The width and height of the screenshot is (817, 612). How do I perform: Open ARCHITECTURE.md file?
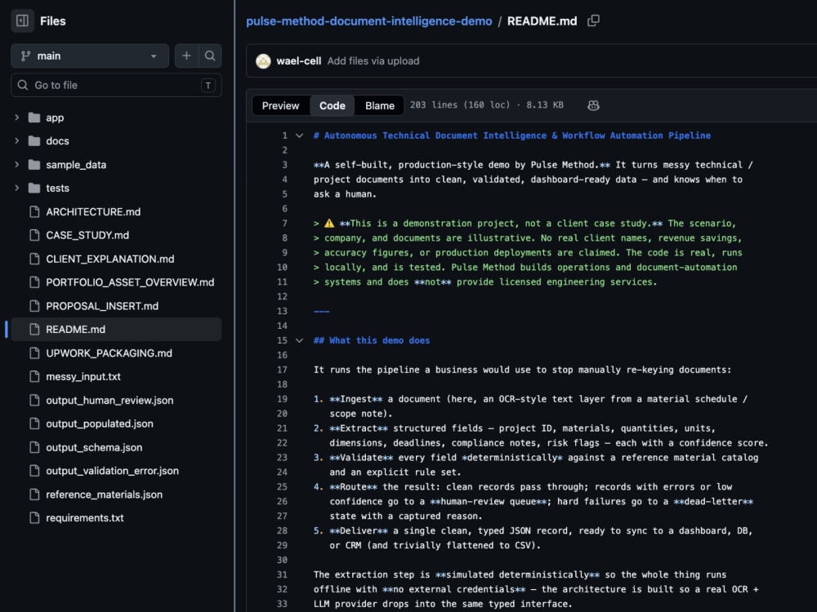click(93, 212)
